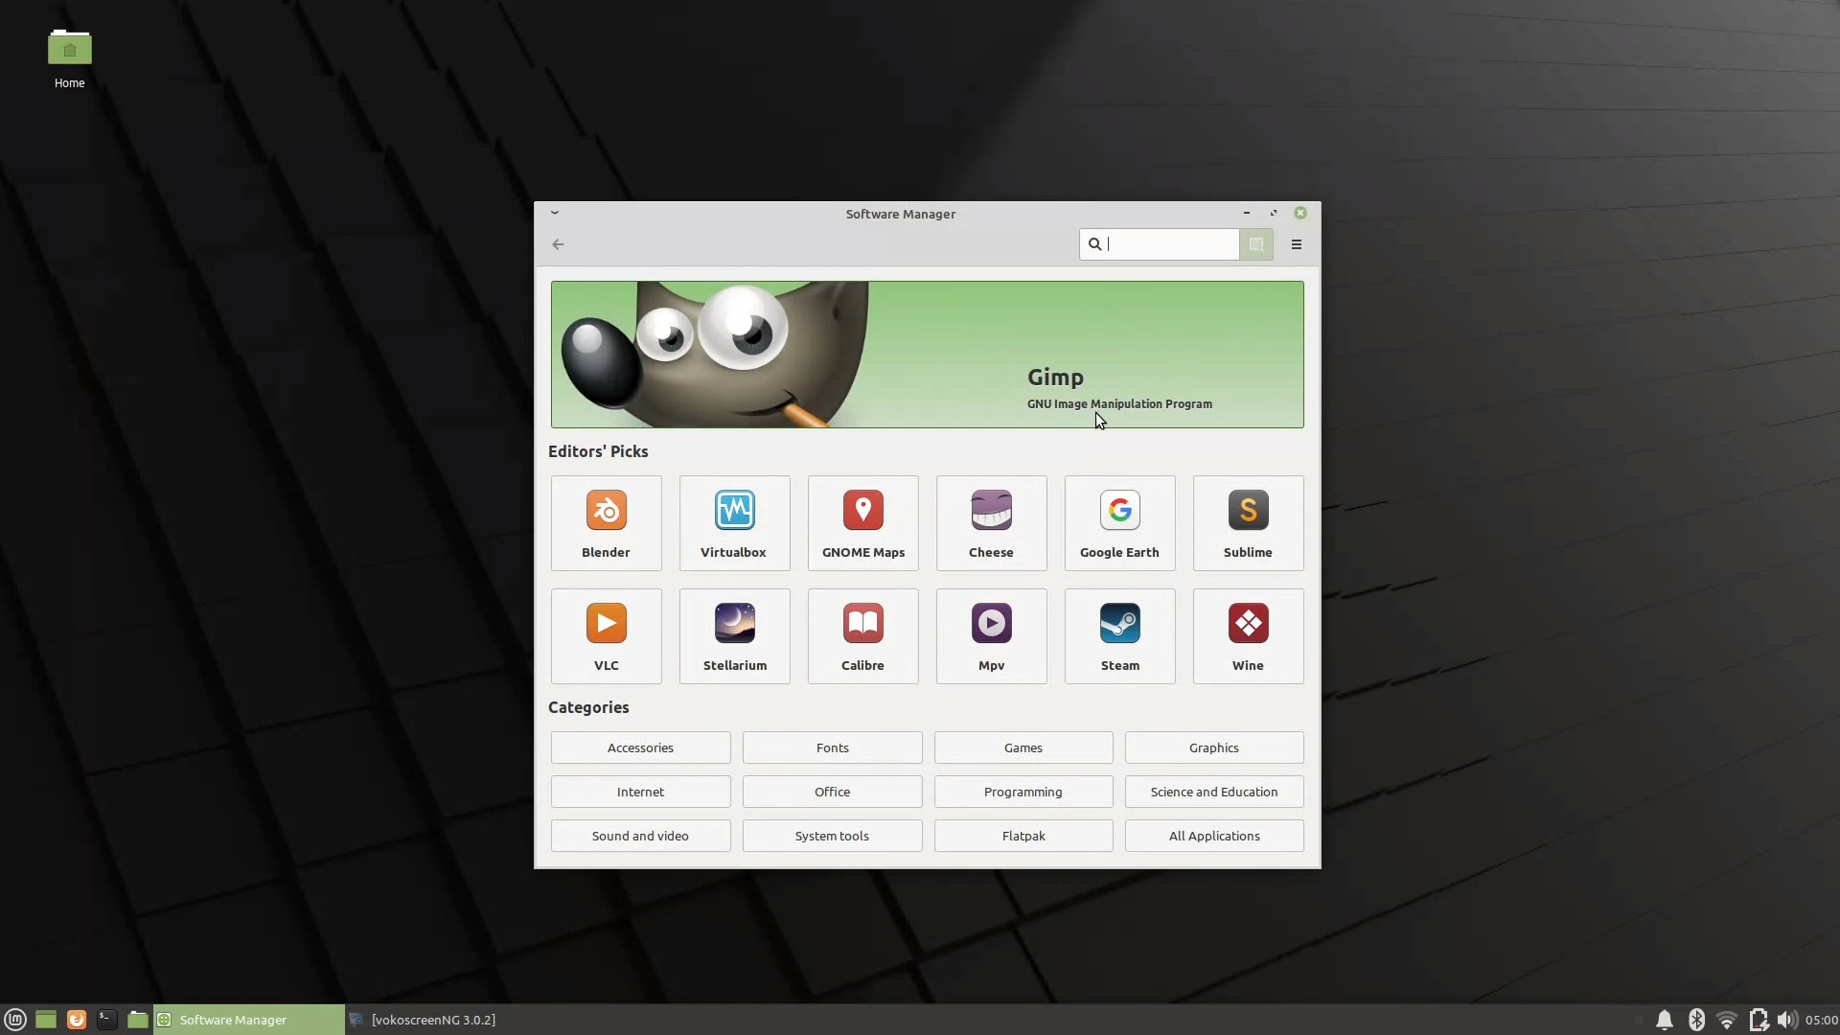Image resolution: width=1840 pixels, height=1035 pixels.
Task: Browse the Programming category
Action: coord(1023,792)
